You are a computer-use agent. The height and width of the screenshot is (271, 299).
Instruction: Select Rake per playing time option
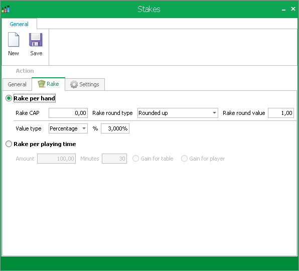pyautogui.click(x=9, y=144)
